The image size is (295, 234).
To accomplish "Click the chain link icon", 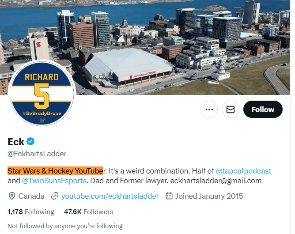I will (55, 196).
